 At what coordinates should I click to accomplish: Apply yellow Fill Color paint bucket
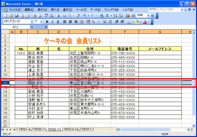(137, 22)
